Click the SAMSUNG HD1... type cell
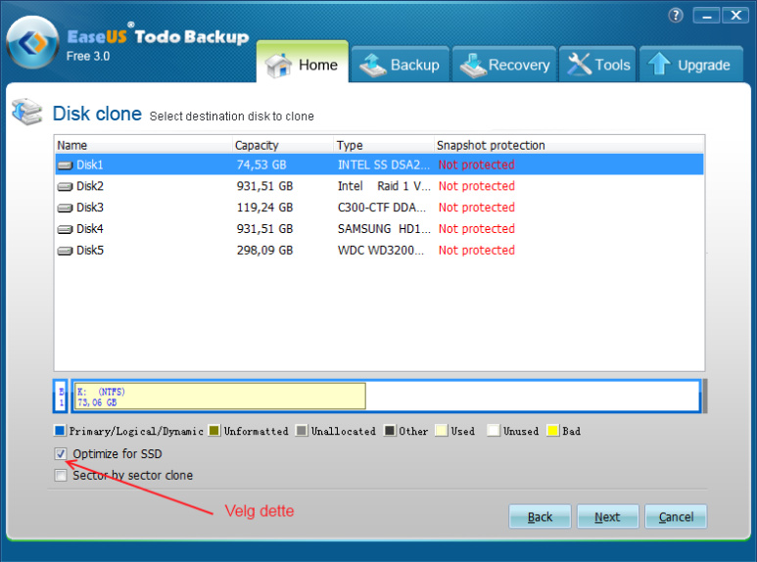Image resolution: width=757 pixels, height=562 pixels. point(384,229)
